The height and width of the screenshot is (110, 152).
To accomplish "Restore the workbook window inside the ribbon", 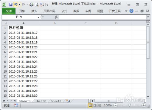I will pyautogui.click(x=142, y=11).
